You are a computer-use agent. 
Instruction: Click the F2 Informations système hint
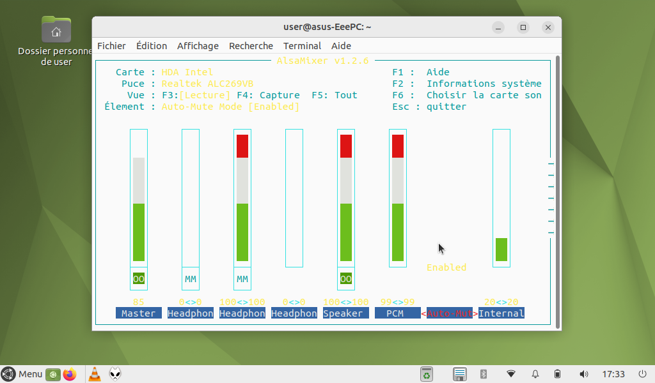pyautogui.click(x=466, y=84)
